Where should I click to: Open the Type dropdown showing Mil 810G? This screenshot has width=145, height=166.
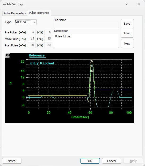pos(25,22)
